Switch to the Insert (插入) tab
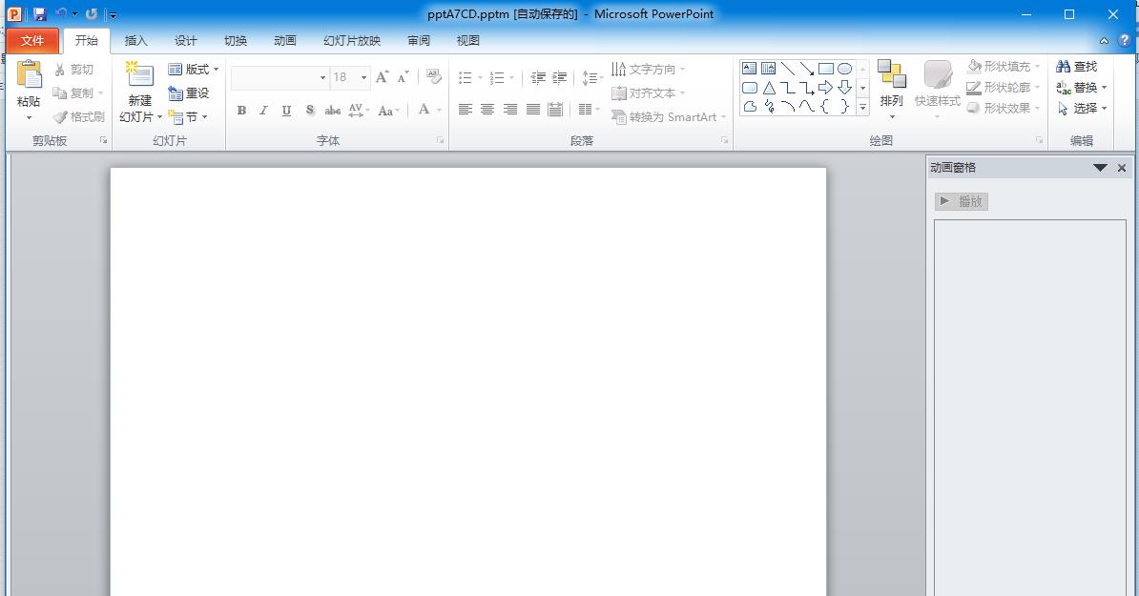Screen dimensions: 1139x596 click(135, 41)
